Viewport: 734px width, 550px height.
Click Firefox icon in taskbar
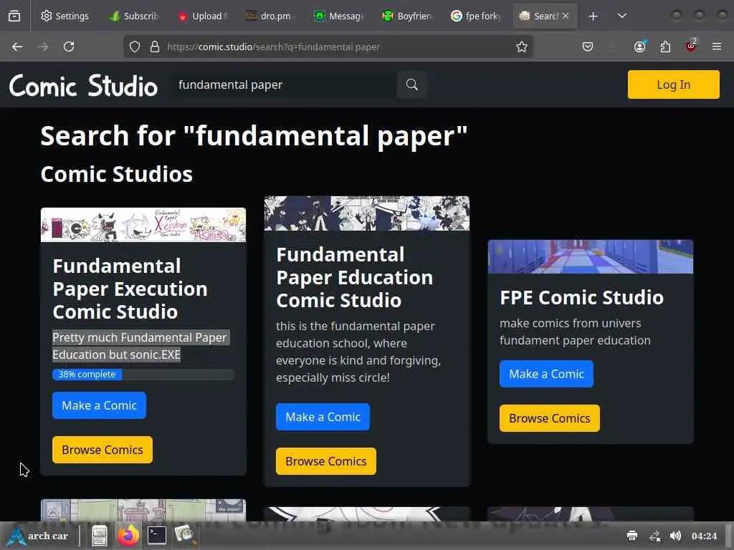(128, 536)
